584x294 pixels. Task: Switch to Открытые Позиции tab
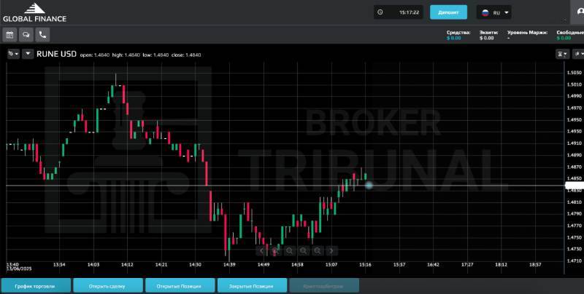180,286
